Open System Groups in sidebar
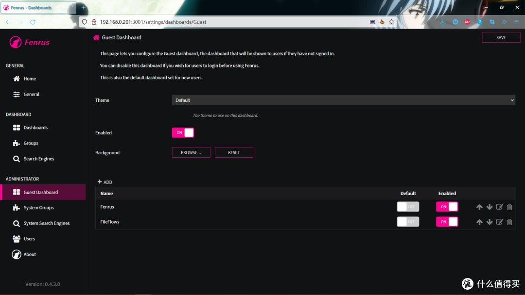 [x=38, y=208]
